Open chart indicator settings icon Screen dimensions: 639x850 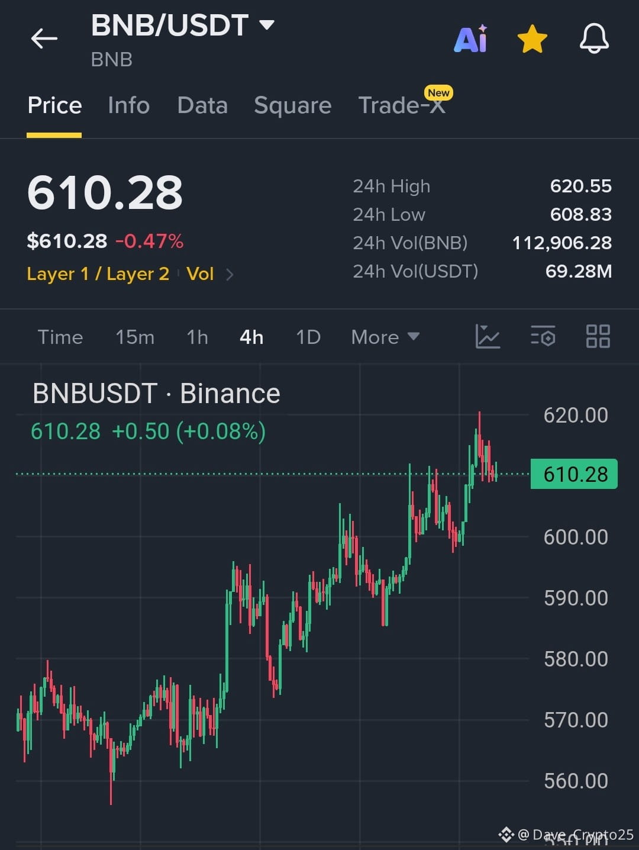coord(543,336)
